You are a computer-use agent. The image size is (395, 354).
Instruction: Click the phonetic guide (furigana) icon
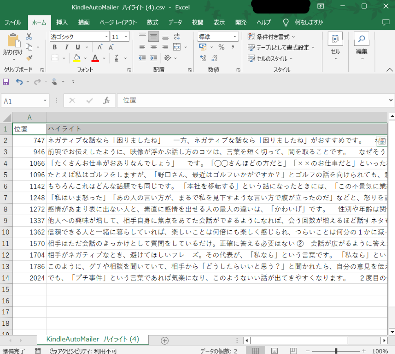point(116,58)
